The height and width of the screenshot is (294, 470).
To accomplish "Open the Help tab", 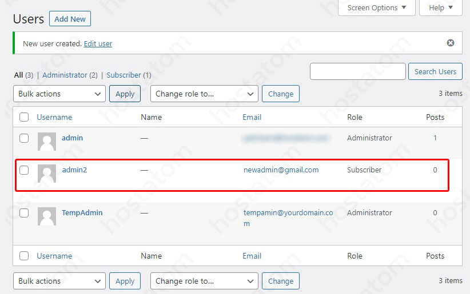I will pos(440,8).
